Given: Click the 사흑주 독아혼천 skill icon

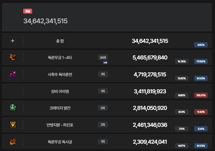Looking at the screenshot, I should click(13, 74).
